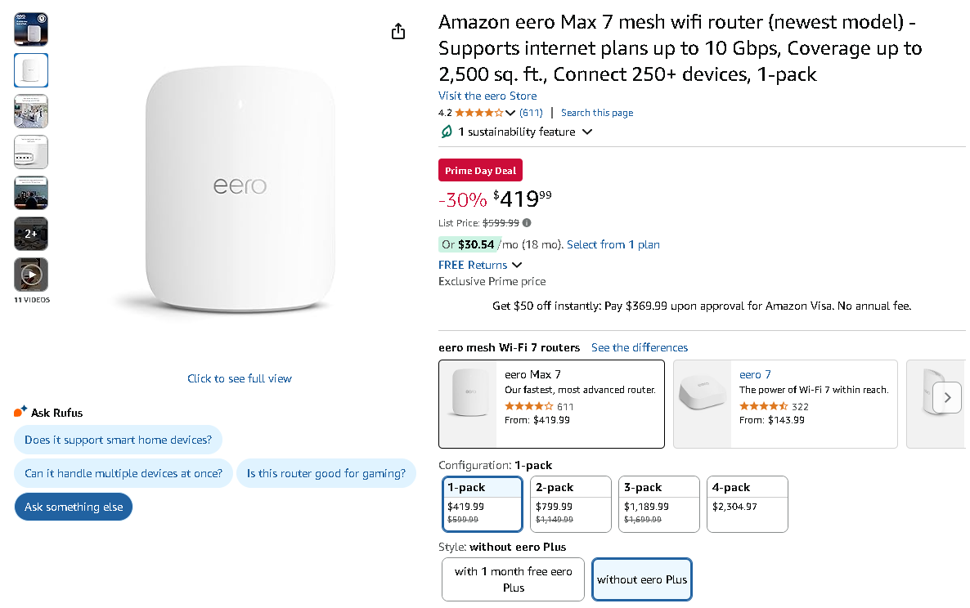Select the eero 7 router card
Viewport: 970px width, 608px height.
[x=784, y=404]
